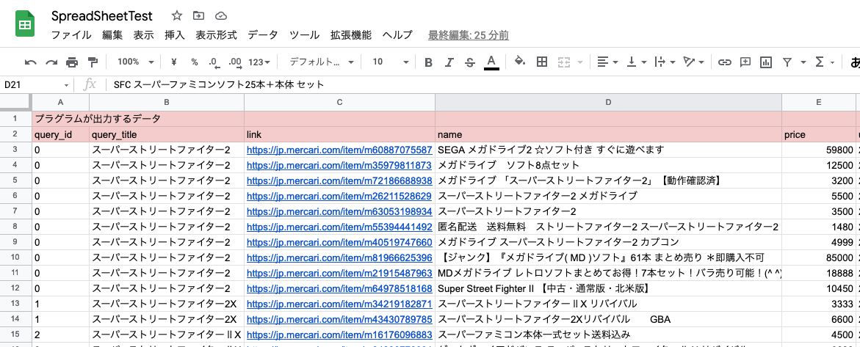Click the move-to-folder icon

pos(198,16)
